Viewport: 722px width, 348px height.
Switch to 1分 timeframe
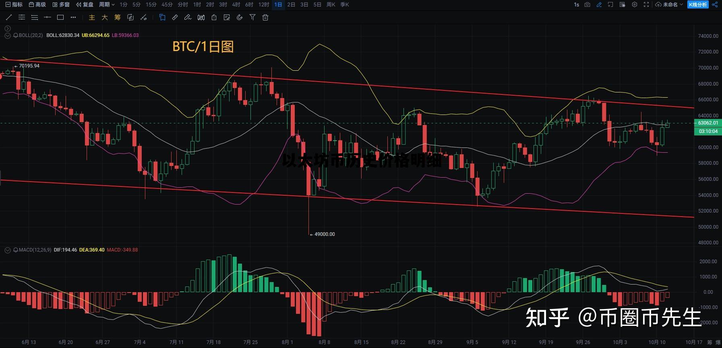(x=124, y=4)
